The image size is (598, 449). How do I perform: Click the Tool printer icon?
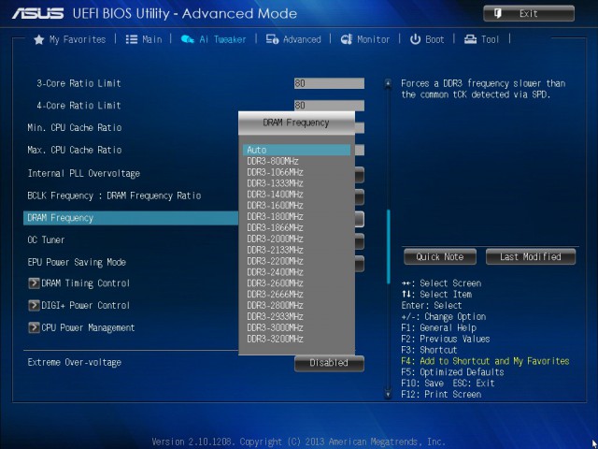(x=470, y=39)
